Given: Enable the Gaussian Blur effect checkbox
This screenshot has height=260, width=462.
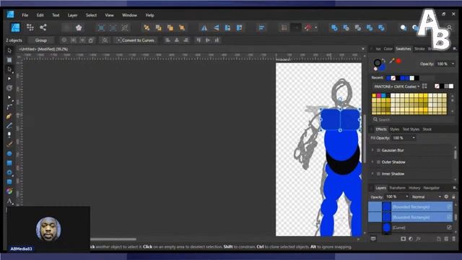Looking at the screenshot, I should point(378,150).
